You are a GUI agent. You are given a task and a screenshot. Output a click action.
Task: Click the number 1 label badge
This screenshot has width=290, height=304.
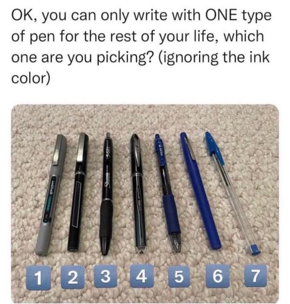point(38,277)
